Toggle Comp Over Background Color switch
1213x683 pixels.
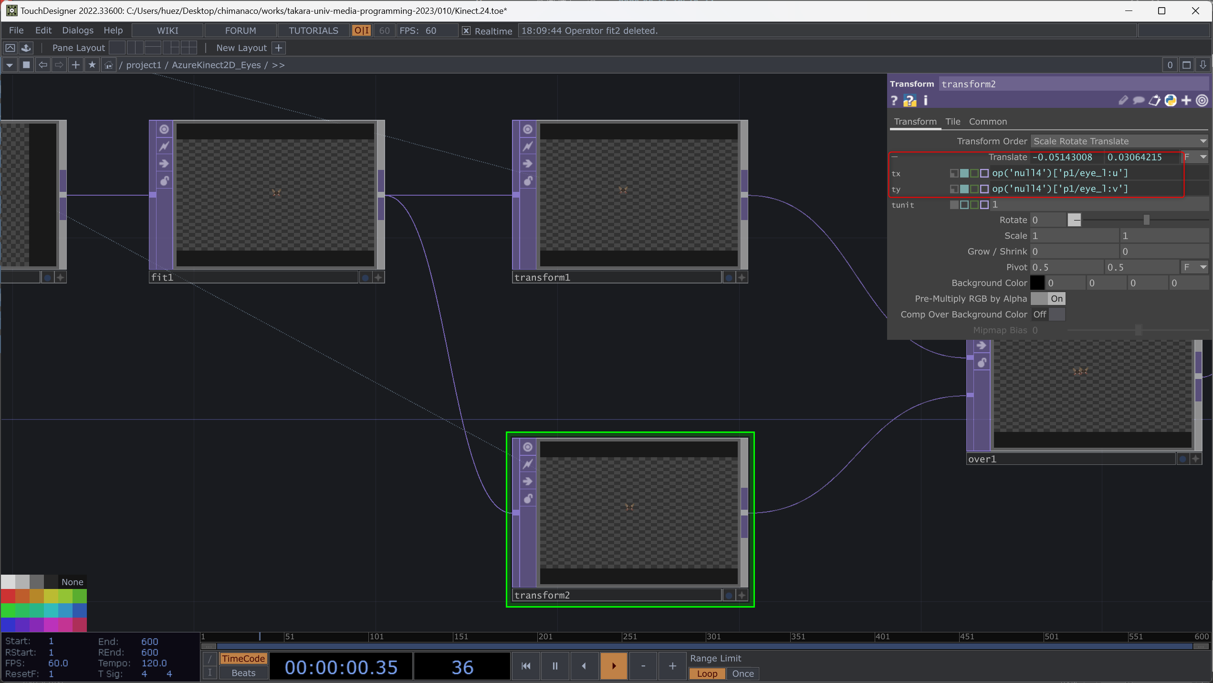tap(1047, 315)
